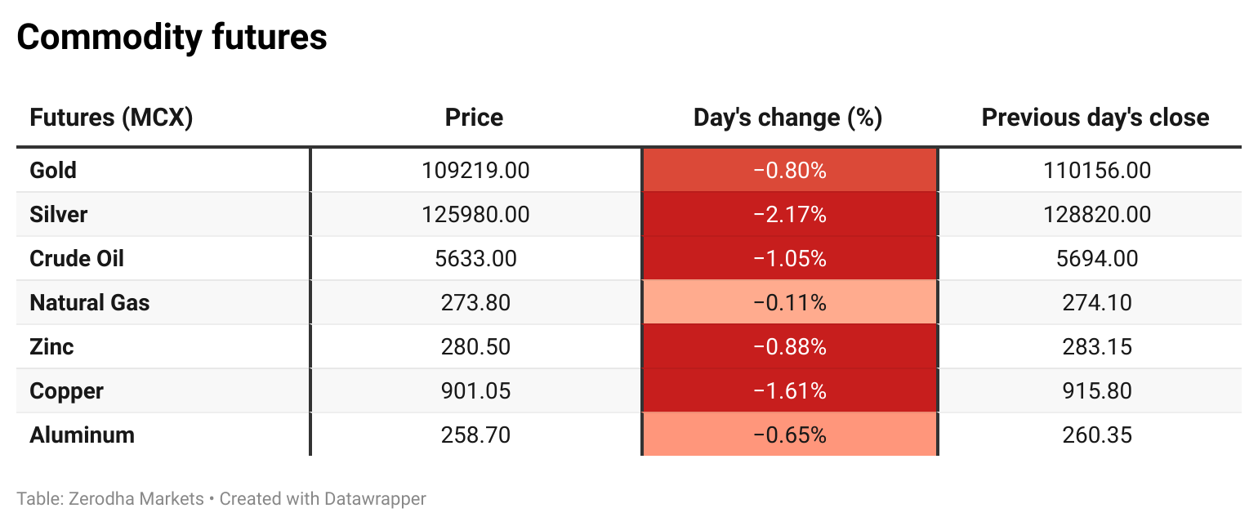Select the Silver row label
The width and height of the screenshot is (1258, 526).
coord(58,215)
